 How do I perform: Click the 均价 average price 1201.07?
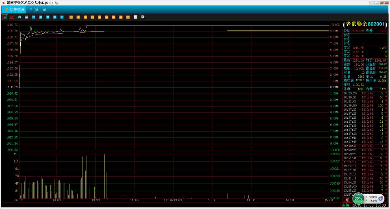click(x=381, y=60)
